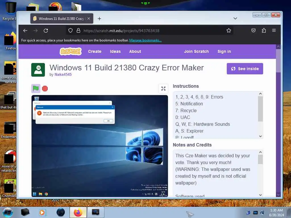
Task: Open the Create menu item
Action: tap(95, 52)
